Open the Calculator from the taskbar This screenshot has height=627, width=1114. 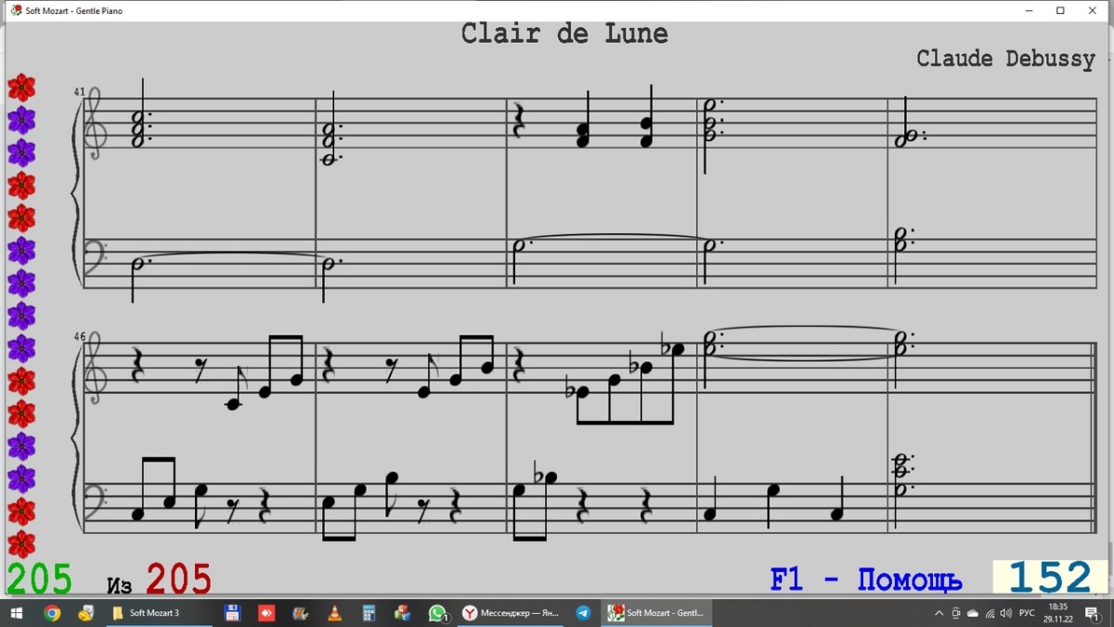tap(369, 613)
